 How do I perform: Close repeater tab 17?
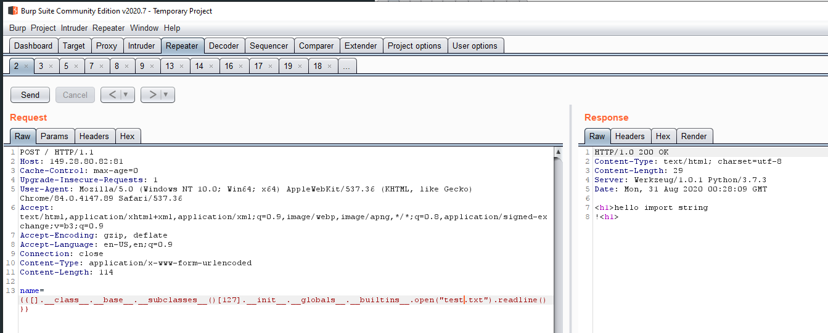tap(270, 66)
